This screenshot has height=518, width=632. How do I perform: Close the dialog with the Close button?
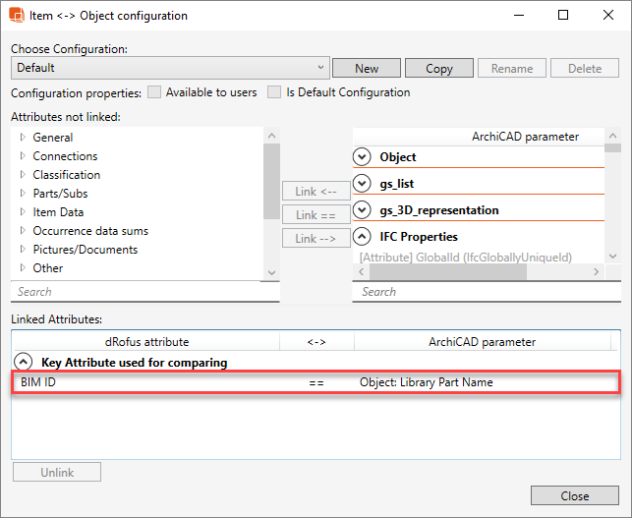coord(574,496)
